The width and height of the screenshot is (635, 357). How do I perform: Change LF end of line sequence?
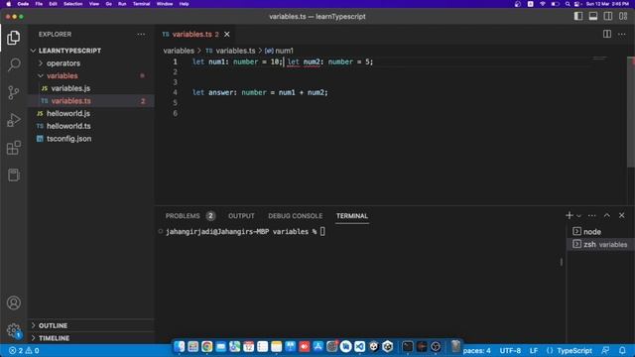534,350
